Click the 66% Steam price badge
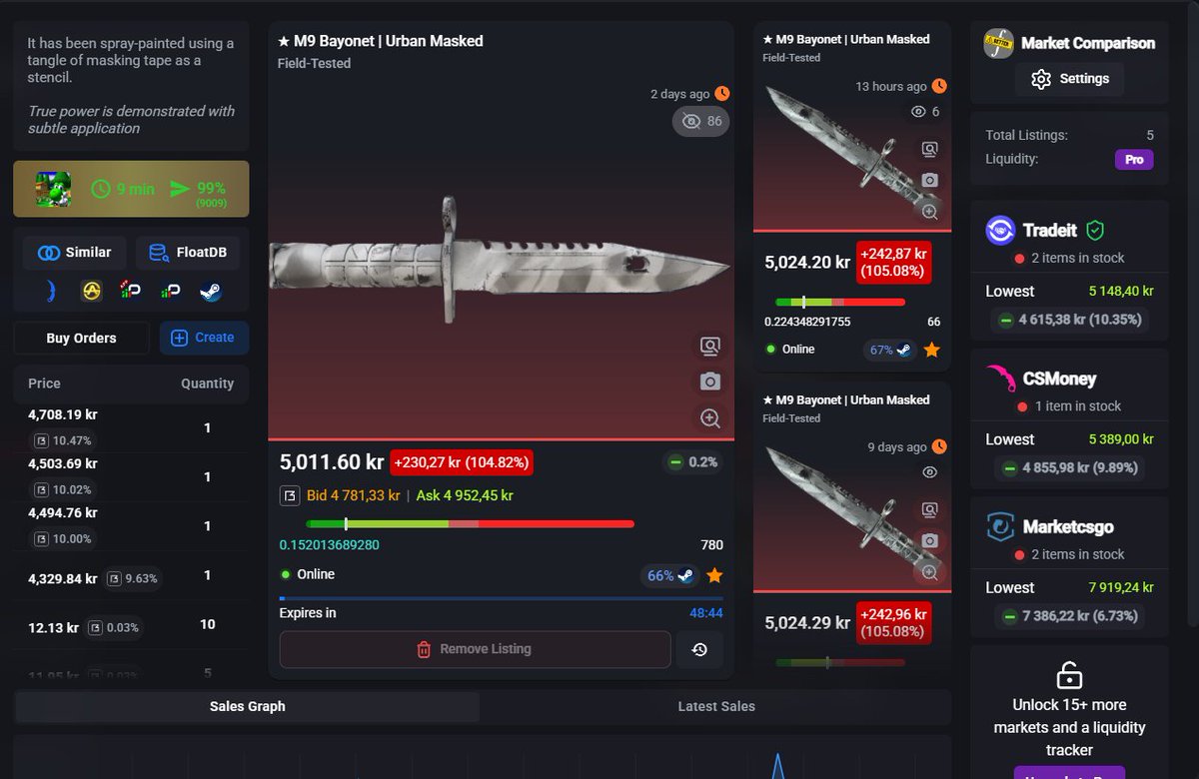Viewport: 1199px width, 779px height. (x=669, y=575)
